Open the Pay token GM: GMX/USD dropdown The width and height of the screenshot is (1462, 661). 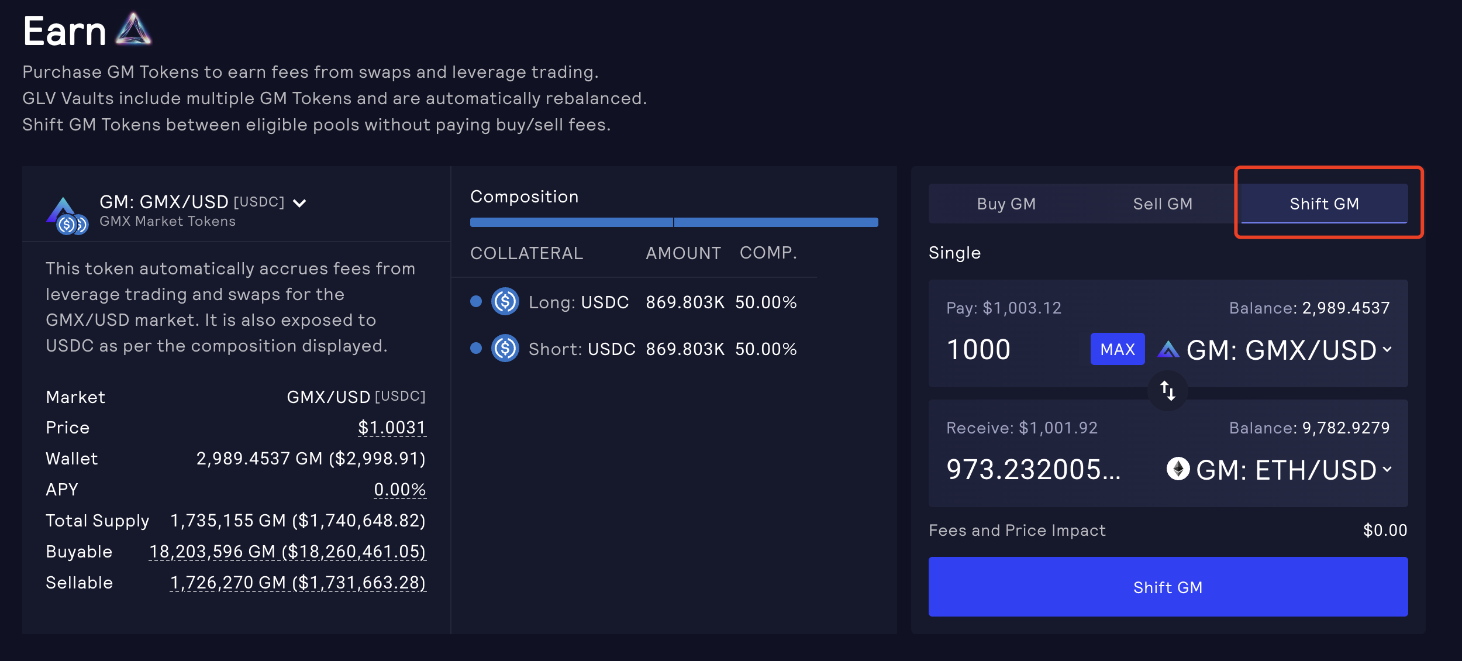tap(1387, 350)
